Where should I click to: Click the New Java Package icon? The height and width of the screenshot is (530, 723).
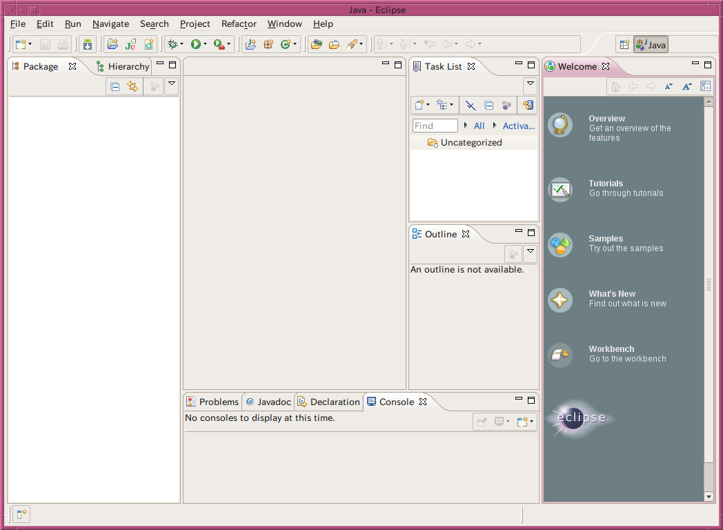tap(268, 44)
